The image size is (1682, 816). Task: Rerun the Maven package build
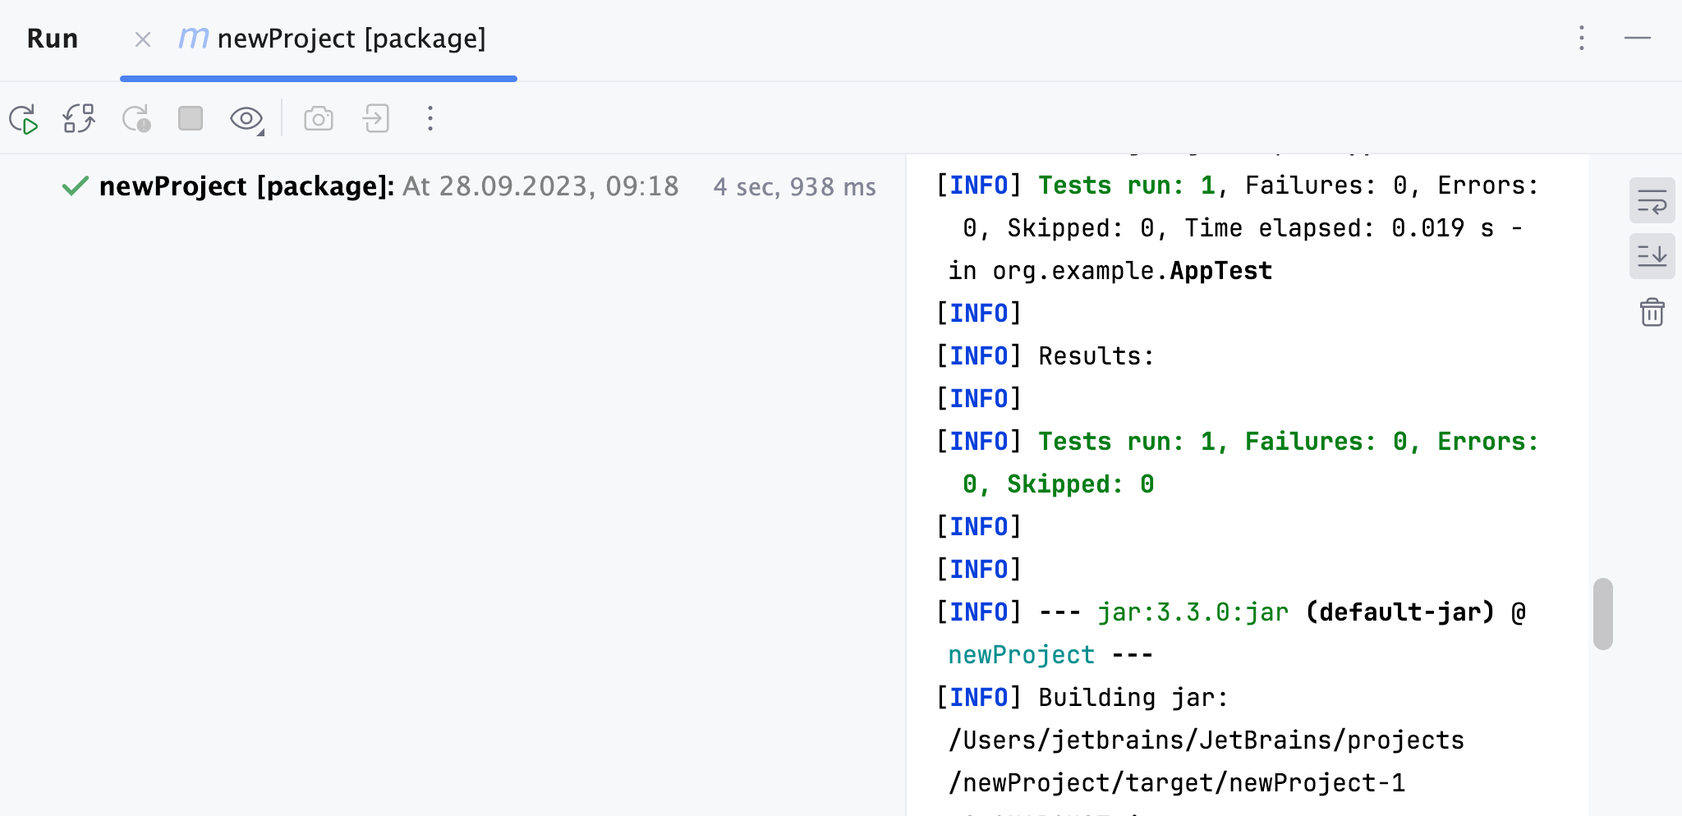click(x=23, y=118)
